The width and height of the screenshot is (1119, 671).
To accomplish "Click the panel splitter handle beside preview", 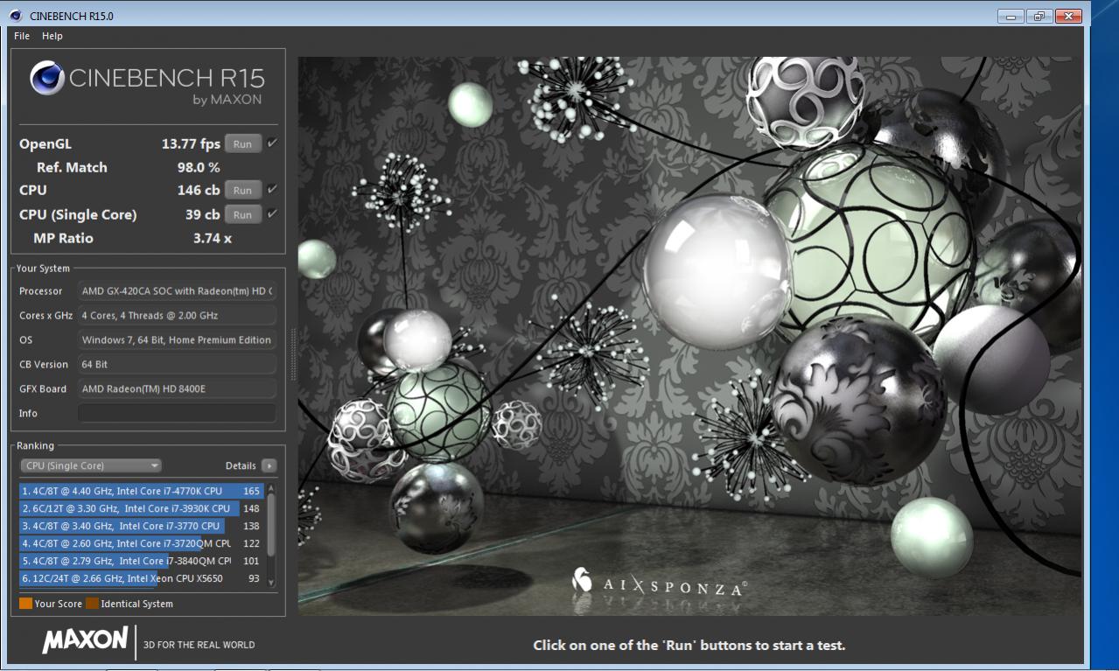I will pos(292,354).
